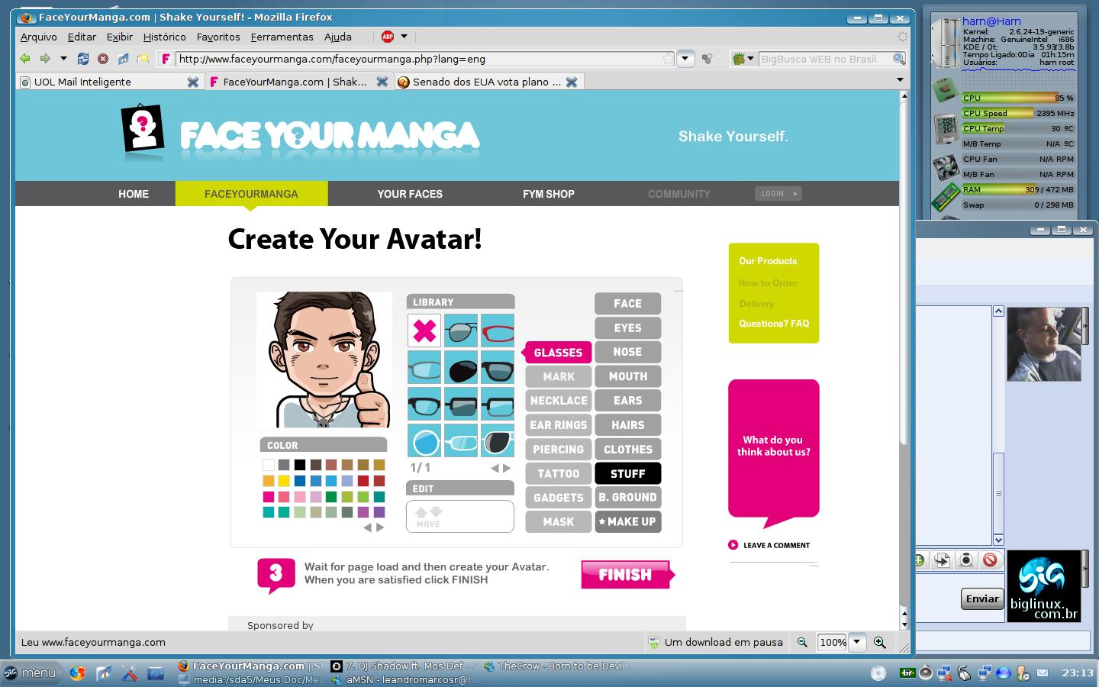Click the Firefox back arrow button
The height and width of the screenshot is (687, 1099).
click(x=25, y=59)
